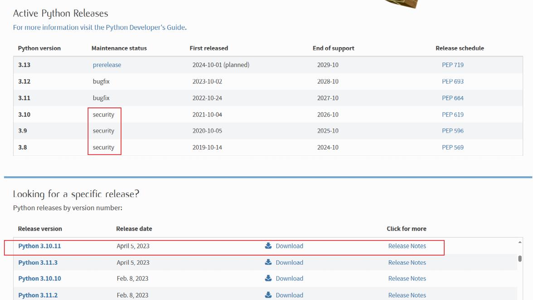This screenshot has width=533, height=300.
Task: Click first released date 2020-10-05
Action: click(x=207, y=131)
